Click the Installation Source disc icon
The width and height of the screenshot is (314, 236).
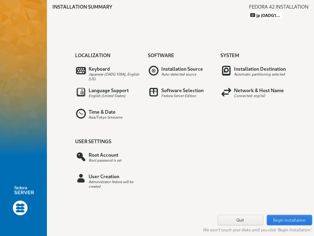click(154, 71)
